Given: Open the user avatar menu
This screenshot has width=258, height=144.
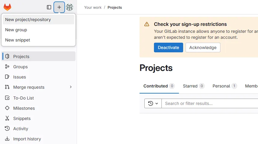Looking at the screenshot, I should point(69,7).
